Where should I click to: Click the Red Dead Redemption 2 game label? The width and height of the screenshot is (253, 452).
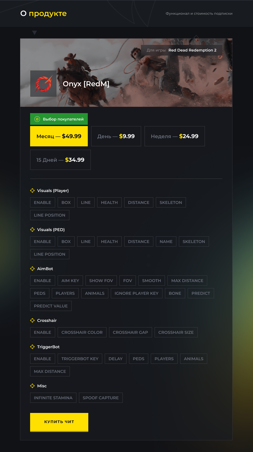[193, 50]
